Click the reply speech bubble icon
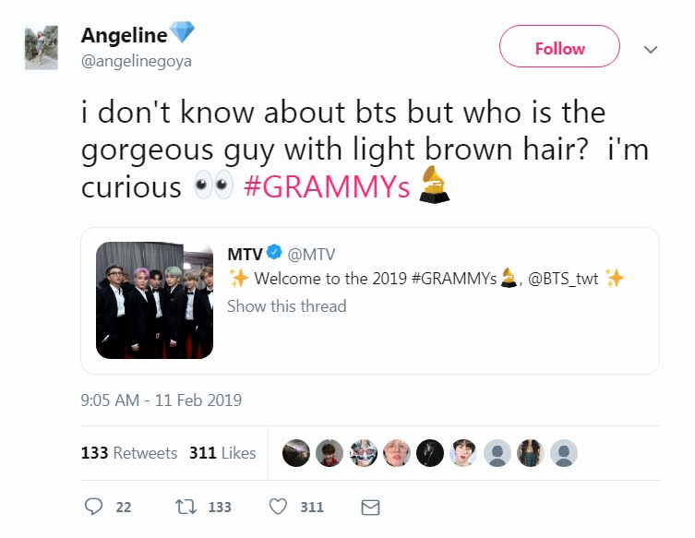The height and width of the screenshot is (538, 695). [x=93, y=507]
